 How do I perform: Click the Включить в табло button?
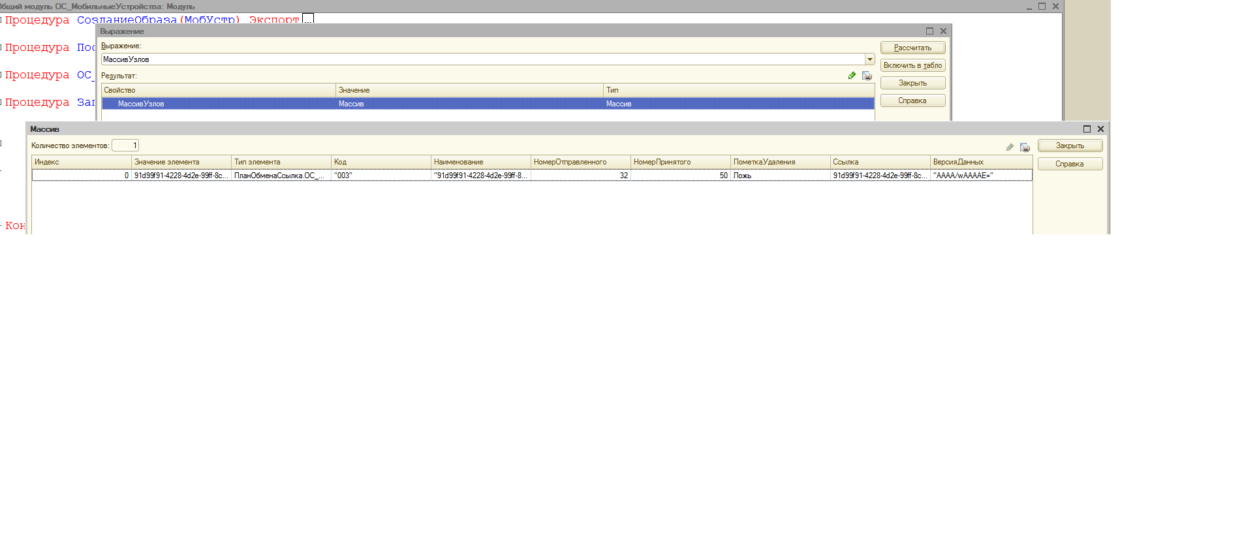[912, 65]
